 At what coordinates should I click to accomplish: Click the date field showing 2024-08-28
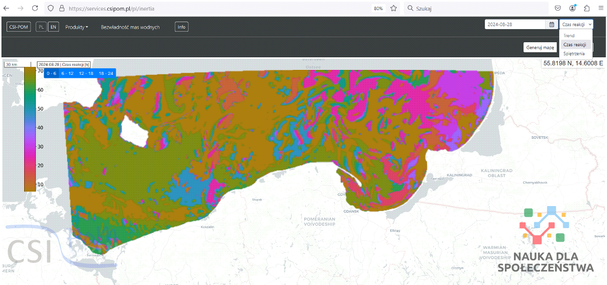515,24
